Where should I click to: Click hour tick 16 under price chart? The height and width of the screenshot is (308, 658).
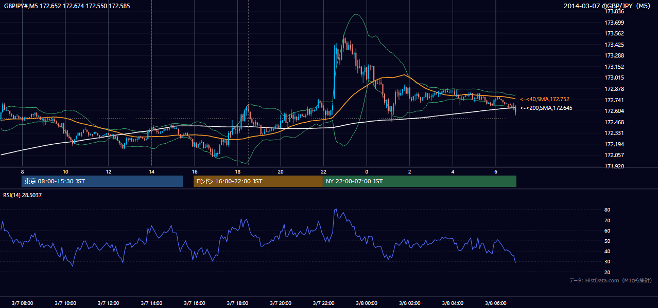195,171
